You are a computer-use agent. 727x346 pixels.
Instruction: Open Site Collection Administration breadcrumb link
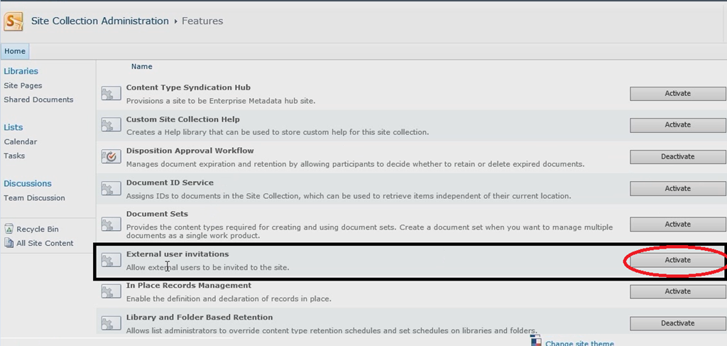99,21
